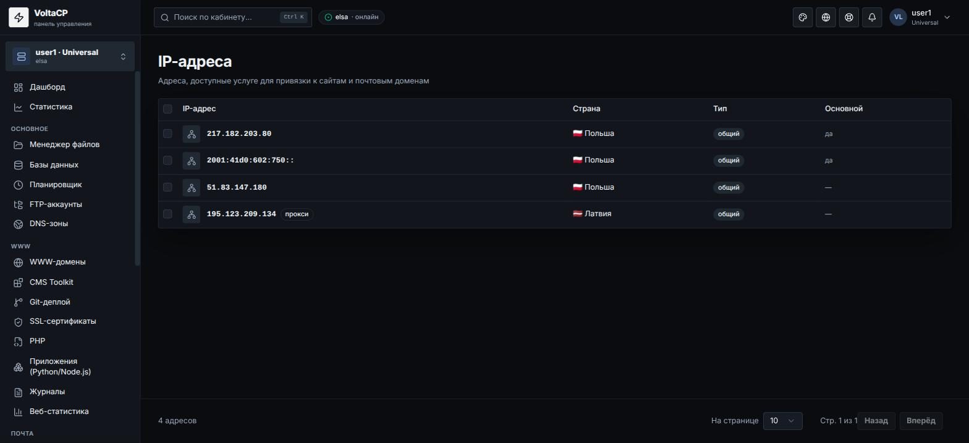Tick the checkbox for 195.123.209.134
Screen dimensions: 969x443
pos(167,214)
